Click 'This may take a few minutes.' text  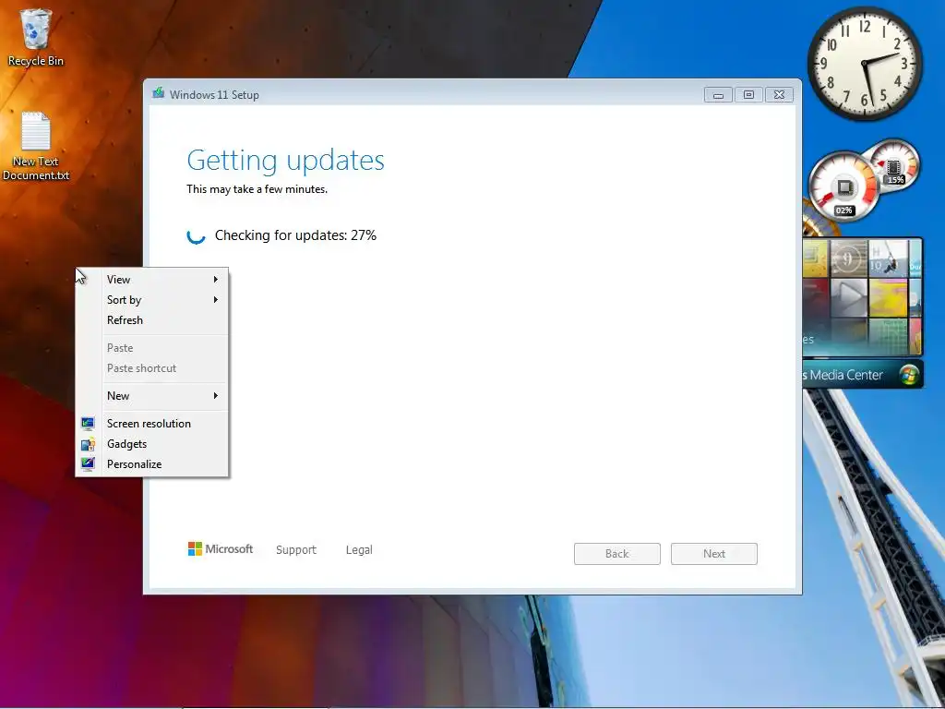coord(257,189)
